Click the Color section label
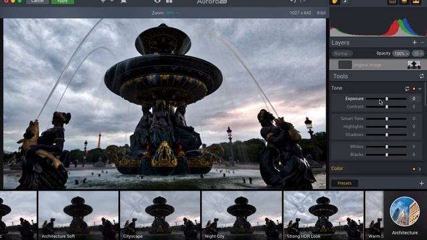This screenshot has height=240, width=427. tap(337, 169)
